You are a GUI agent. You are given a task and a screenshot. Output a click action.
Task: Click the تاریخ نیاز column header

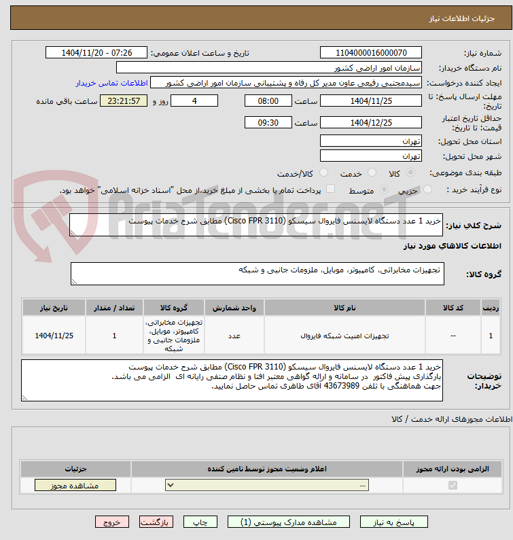[54, 308]
